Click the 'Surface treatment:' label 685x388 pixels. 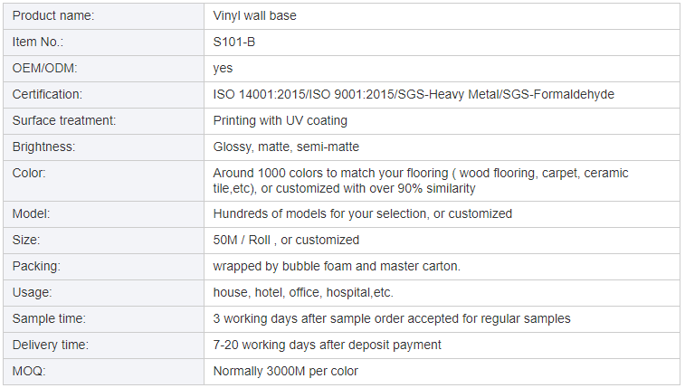pos(64,121)
